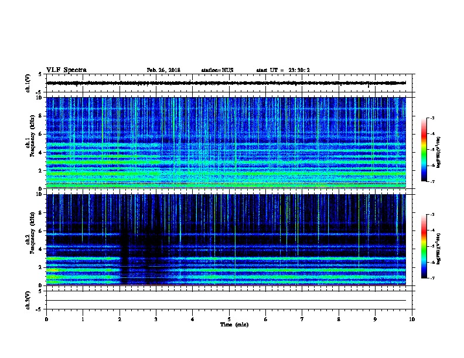Screen dimensions: 464x358
Task: Click the date 'Feb. 26, 2018'
Action: pos(163,70)
